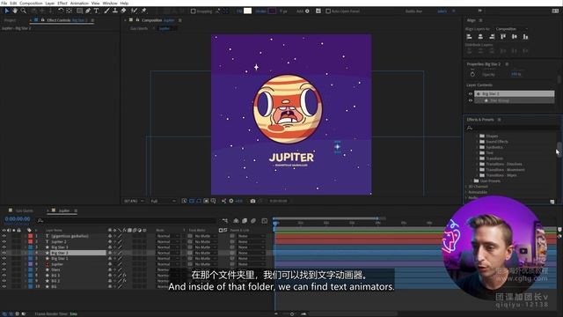
Task: Select the Roto Brush tool
Action: click(135, 11)
